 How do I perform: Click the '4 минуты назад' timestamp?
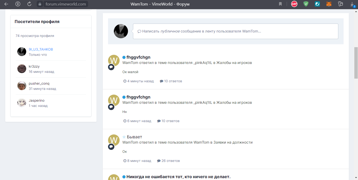click(141, 81)
